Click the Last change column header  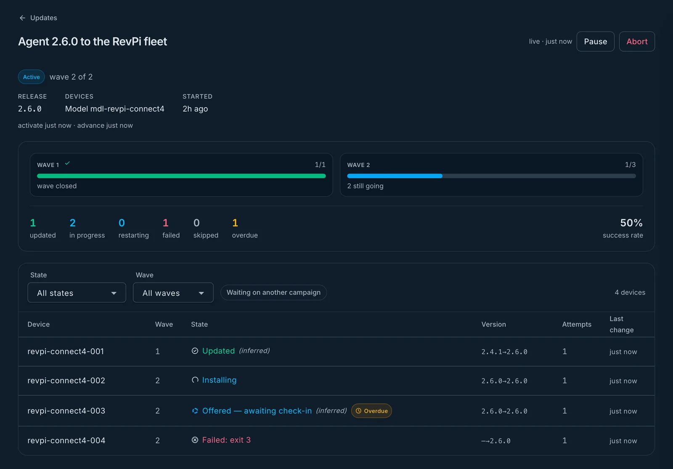[x=622, y=324]
